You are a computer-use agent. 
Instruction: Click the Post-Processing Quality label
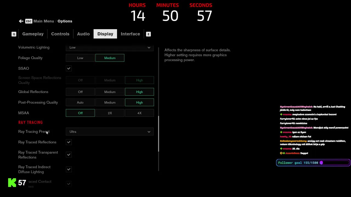pos(38,102)
